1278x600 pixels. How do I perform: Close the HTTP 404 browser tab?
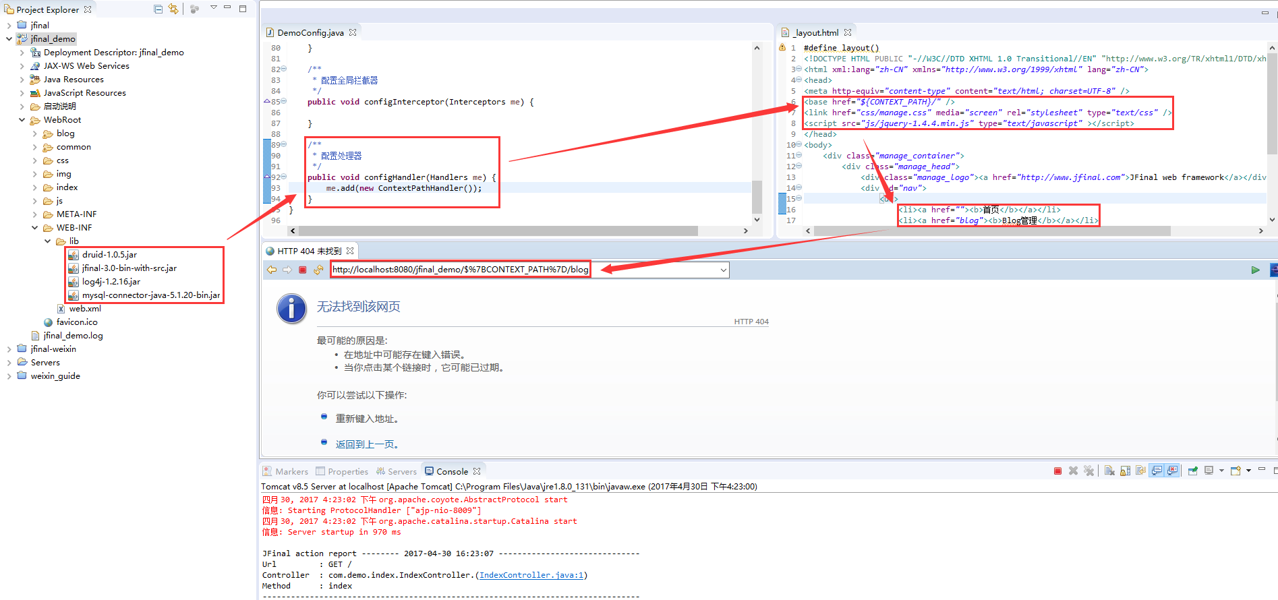[x=350, y=251]
